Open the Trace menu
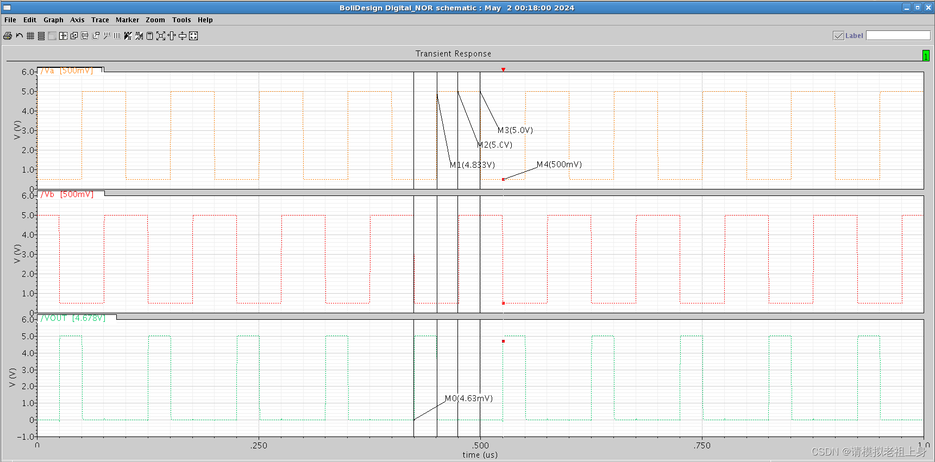The image size is (935, 462). pos(100,20)
